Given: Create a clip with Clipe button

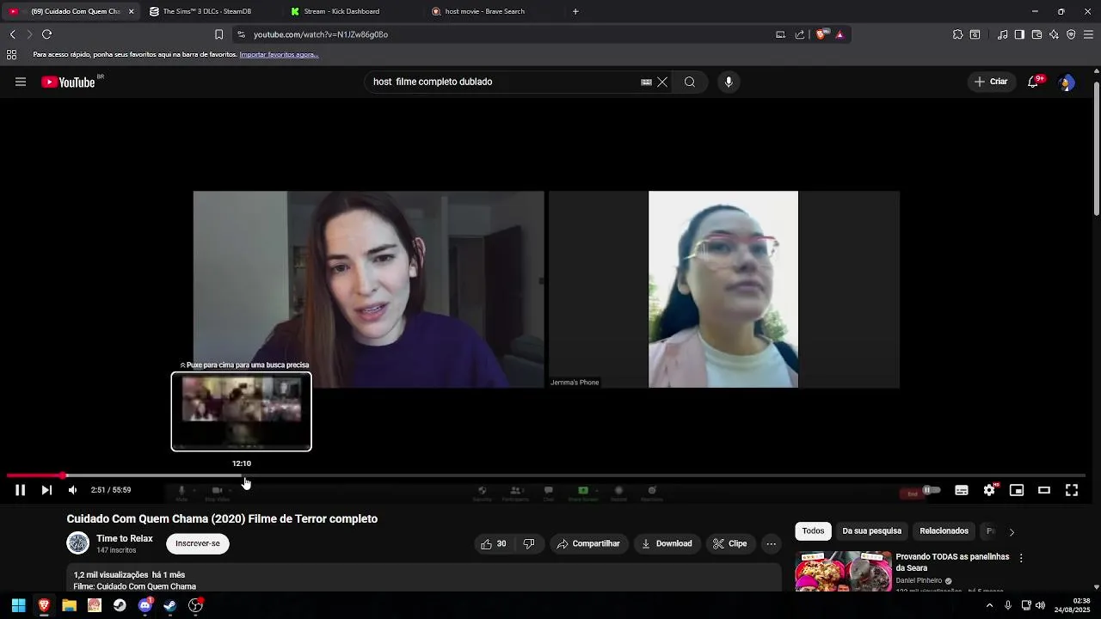Looking at the screenshot, I should [x=730, y=543].
